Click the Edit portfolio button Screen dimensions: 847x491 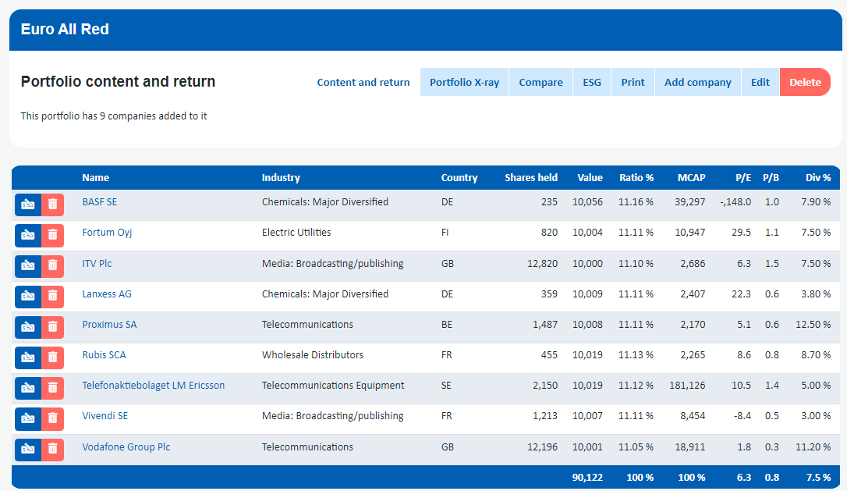pos(760,82)
